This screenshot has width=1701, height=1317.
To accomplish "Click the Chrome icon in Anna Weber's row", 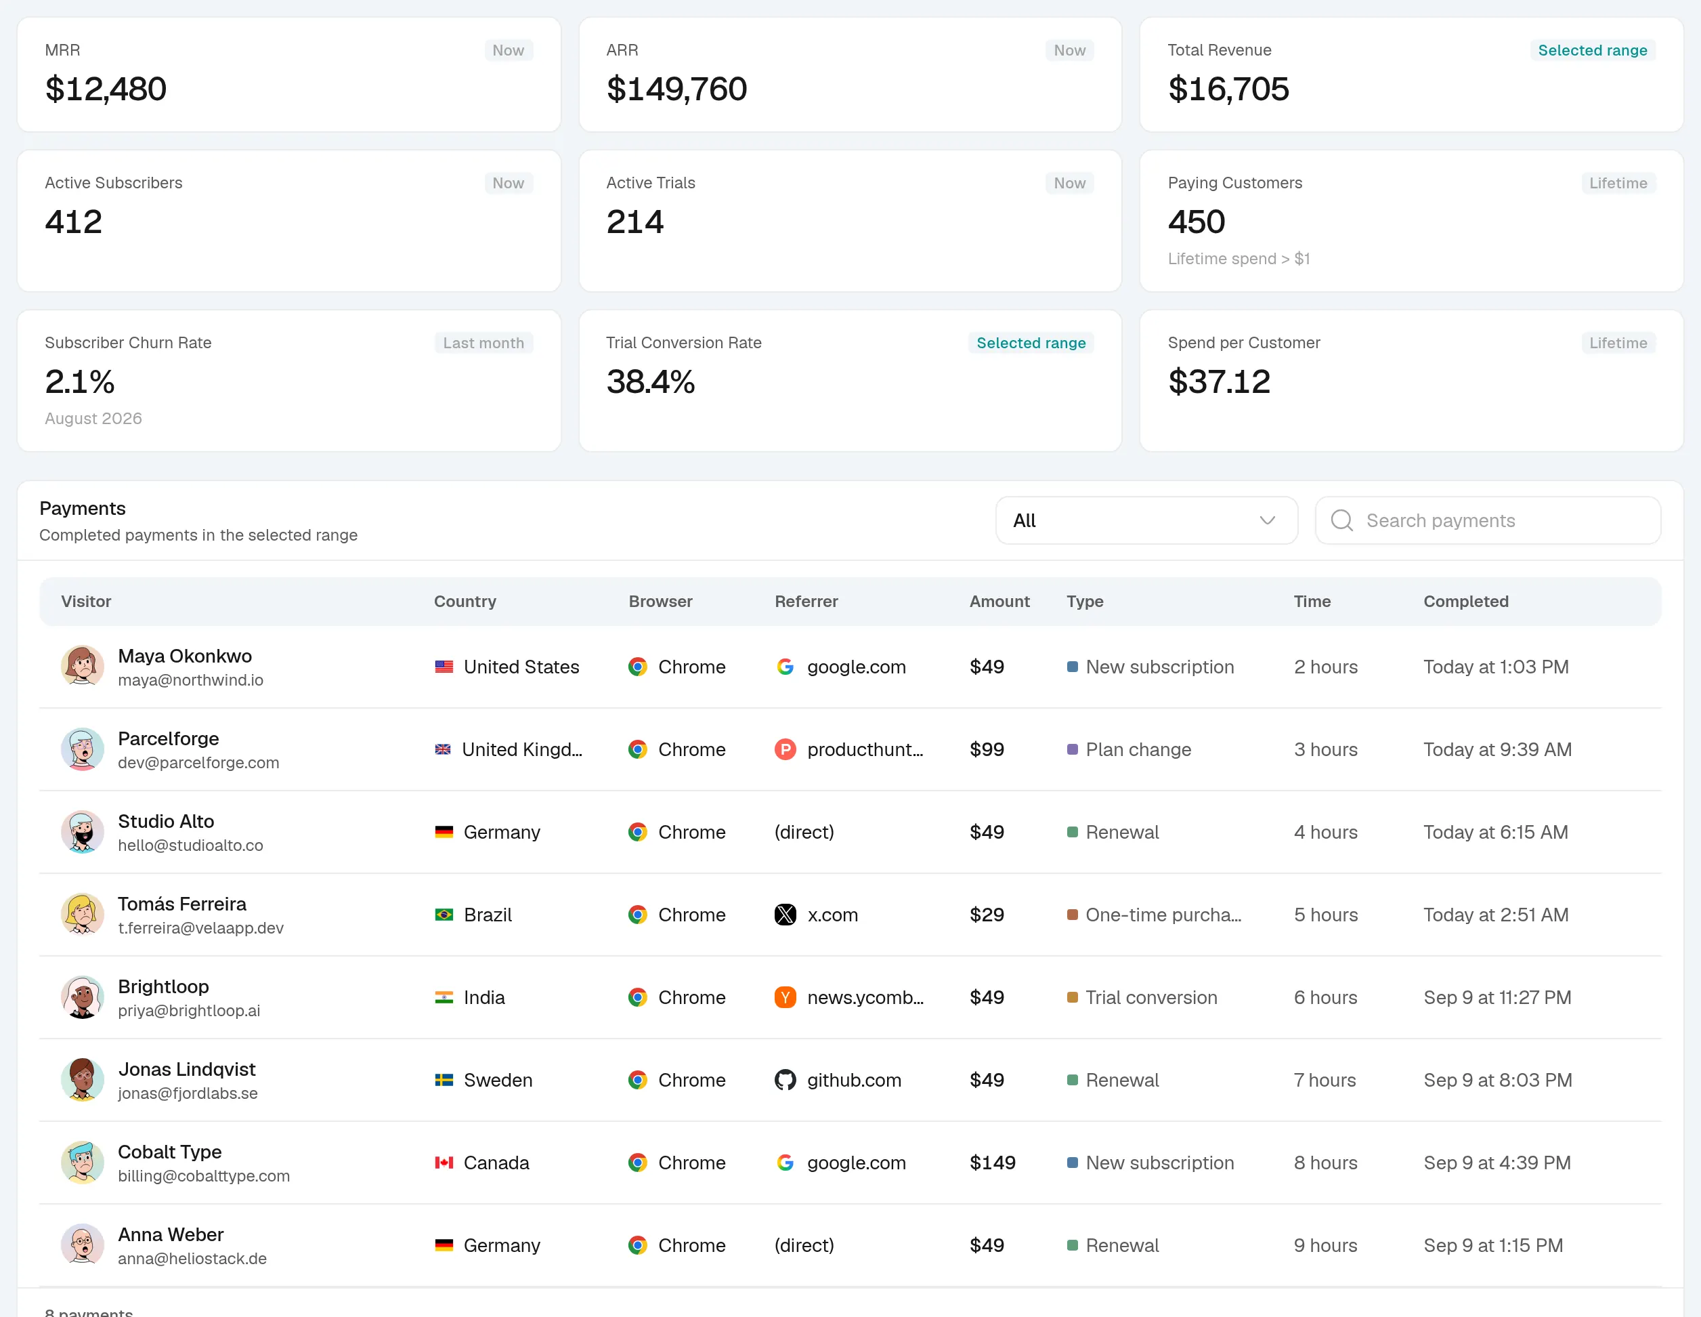I will point(638,1245).
